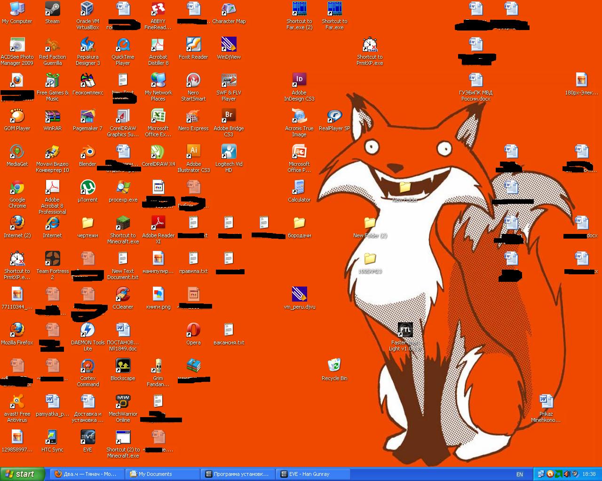The height and width of the screenshot is (481, 602).
Task: Click the procexp.exe icon
Action: [123, 192]
